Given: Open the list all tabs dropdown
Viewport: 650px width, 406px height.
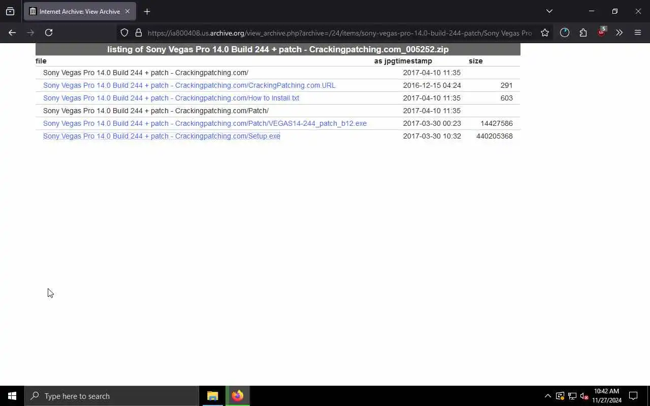Looking at the screenshot, I should coord(549,11).
